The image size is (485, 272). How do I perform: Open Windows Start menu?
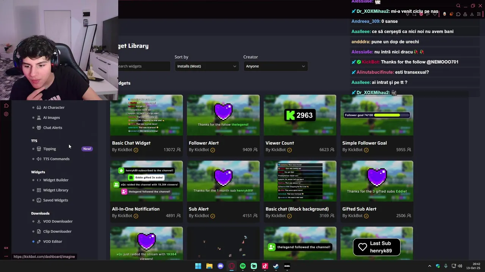pos(198,266)
